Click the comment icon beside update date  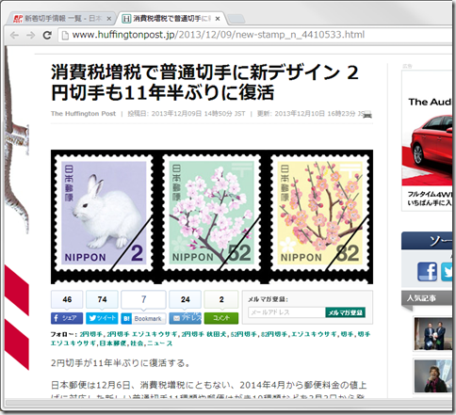pos(367,115)
